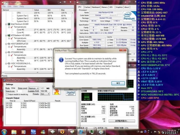Click the keyboard input tray icon
This screenshot has width=180, height=135.
(142, 132)
